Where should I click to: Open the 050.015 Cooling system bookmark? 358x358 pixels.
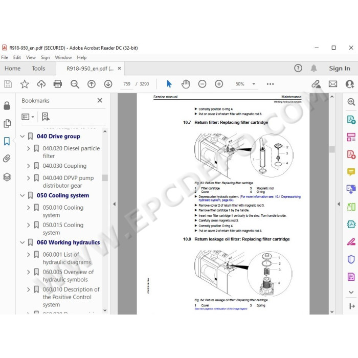pyautogui.click(x=63, y=229)
